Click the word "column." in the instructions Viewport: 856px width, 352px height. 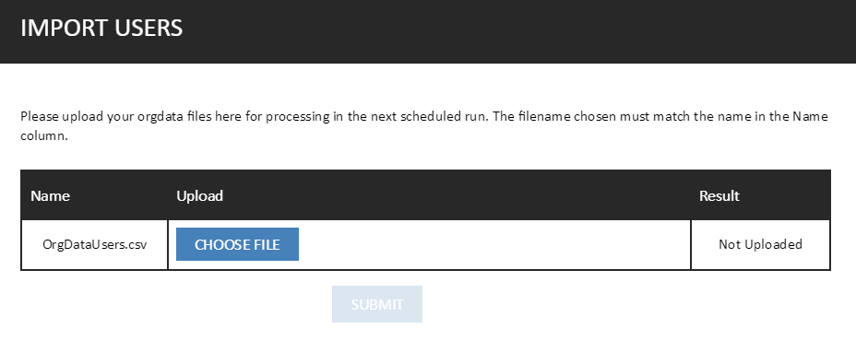pos(44,135)
